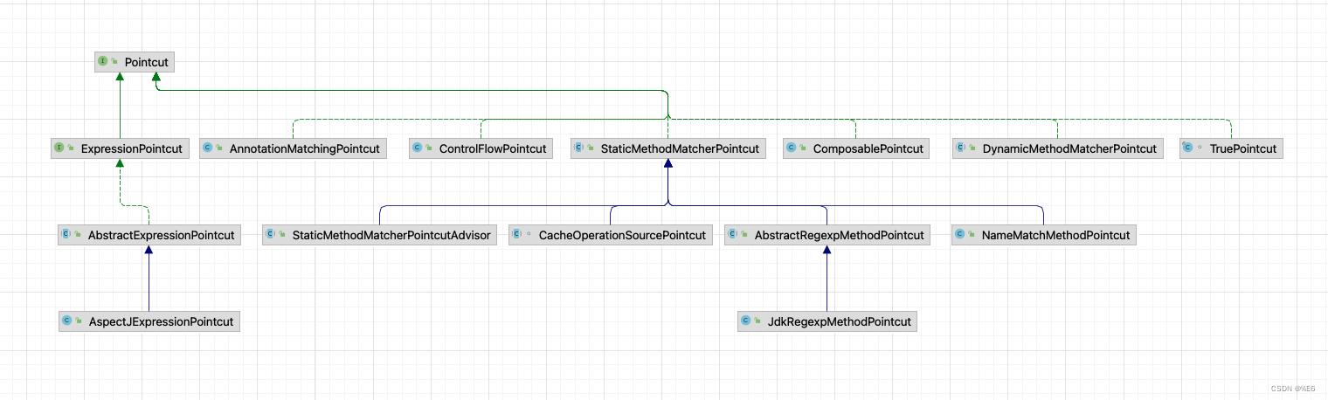Click the visibility lock icon on StaticMethodMatcherPointcutAdvisor
1328x400 pixels.
(x=282, y=235)
